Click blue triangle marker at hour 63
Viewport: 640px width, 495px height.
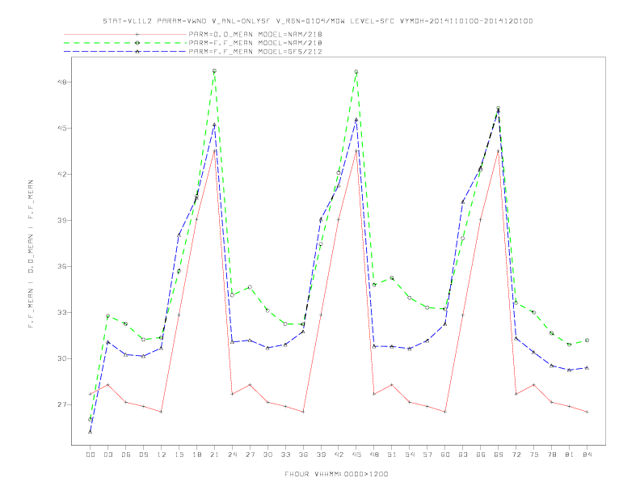[x=463, y=201]
